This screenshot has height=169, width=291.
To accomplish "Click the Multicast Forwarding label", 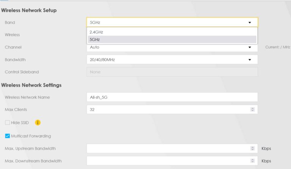I will [x=31, y=136].
